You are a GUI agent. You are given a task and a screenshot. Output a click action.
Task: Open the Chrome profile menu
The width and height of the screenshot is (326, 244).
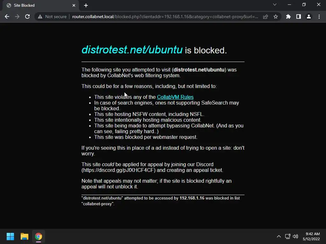click(x=309, y=17)
